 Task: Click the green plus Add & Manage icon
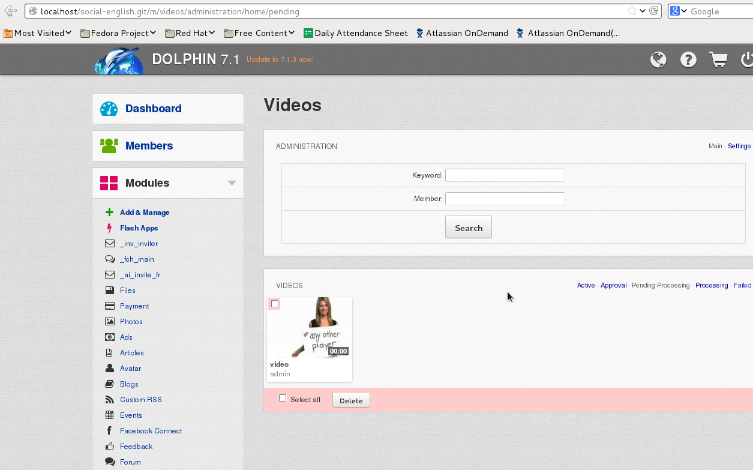[x=109, y=212]
